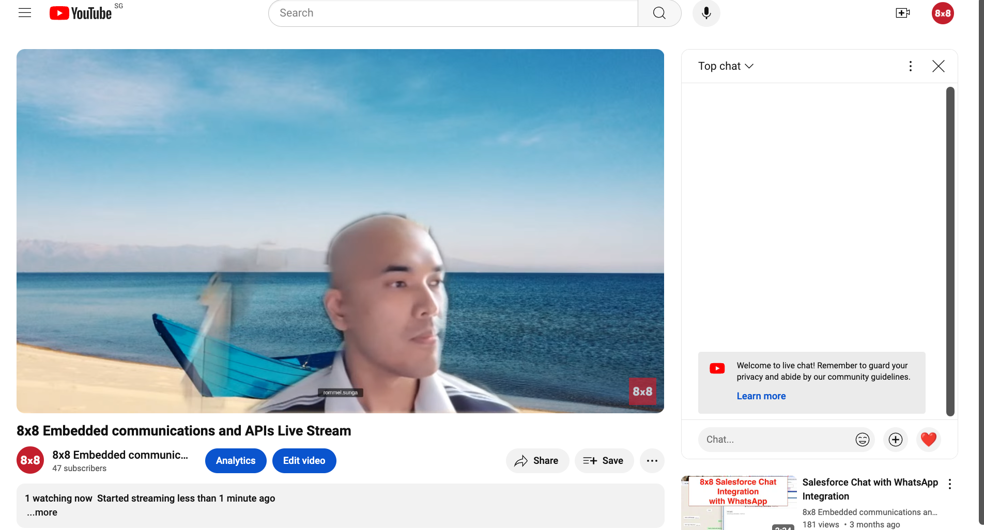Screen dimensions: 984x530
Task: Click the Learn more link
Action: coord(761,396)
